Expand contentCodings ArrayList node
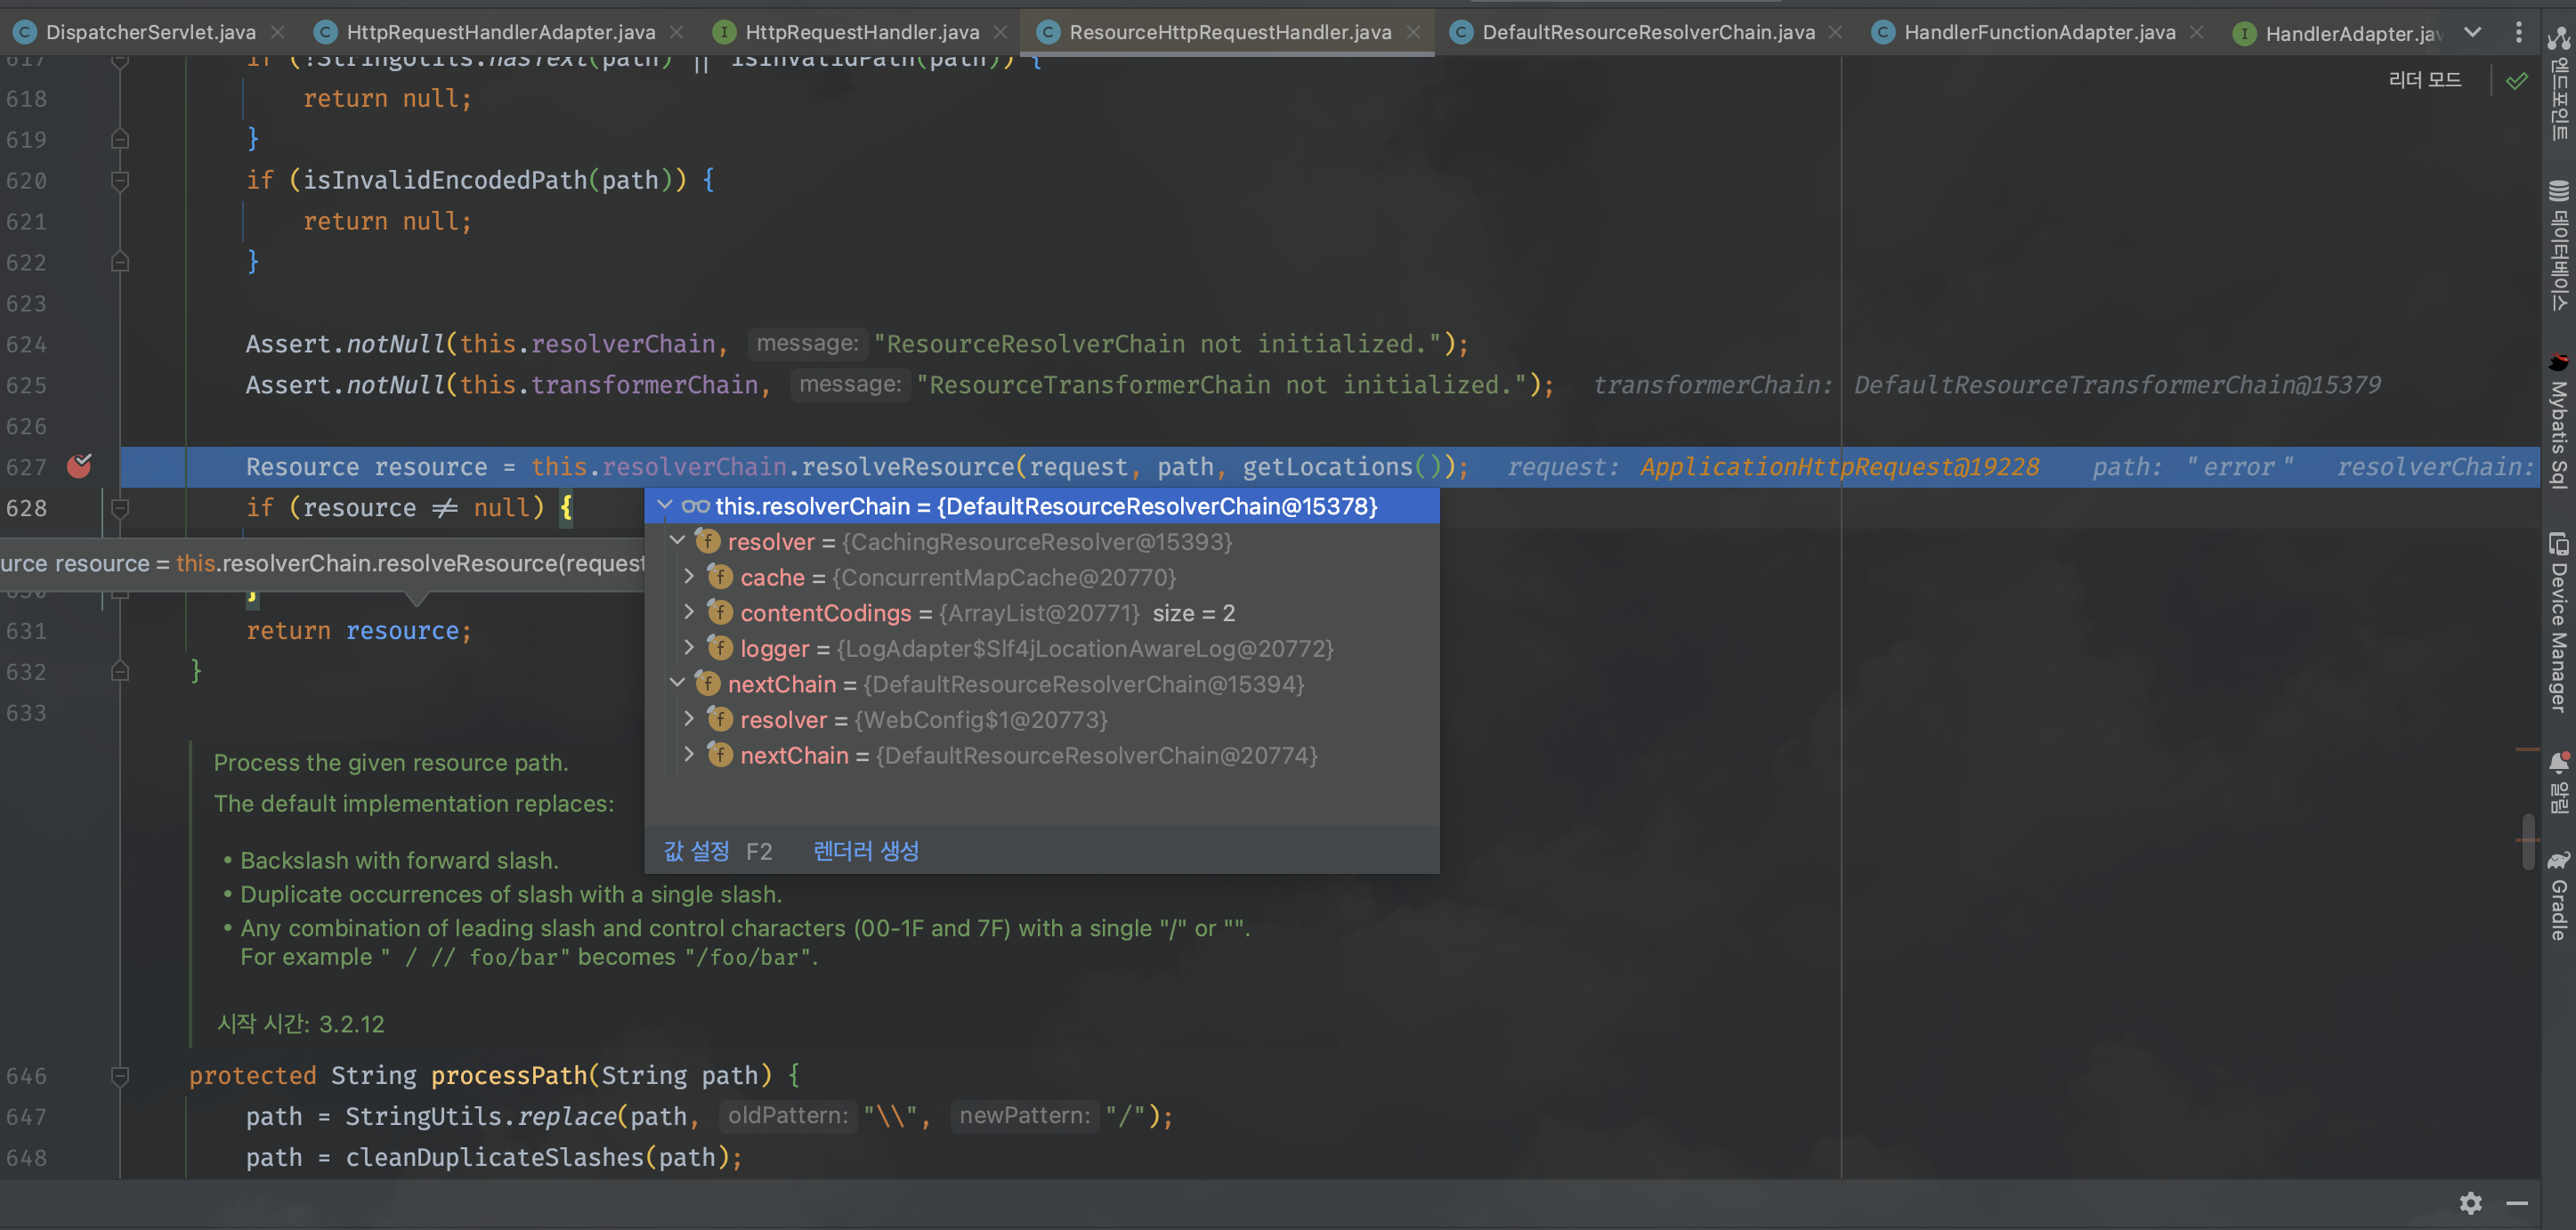Viewport: 2576px width, 1230px height. pyautogui.click(x=689, y=612)
